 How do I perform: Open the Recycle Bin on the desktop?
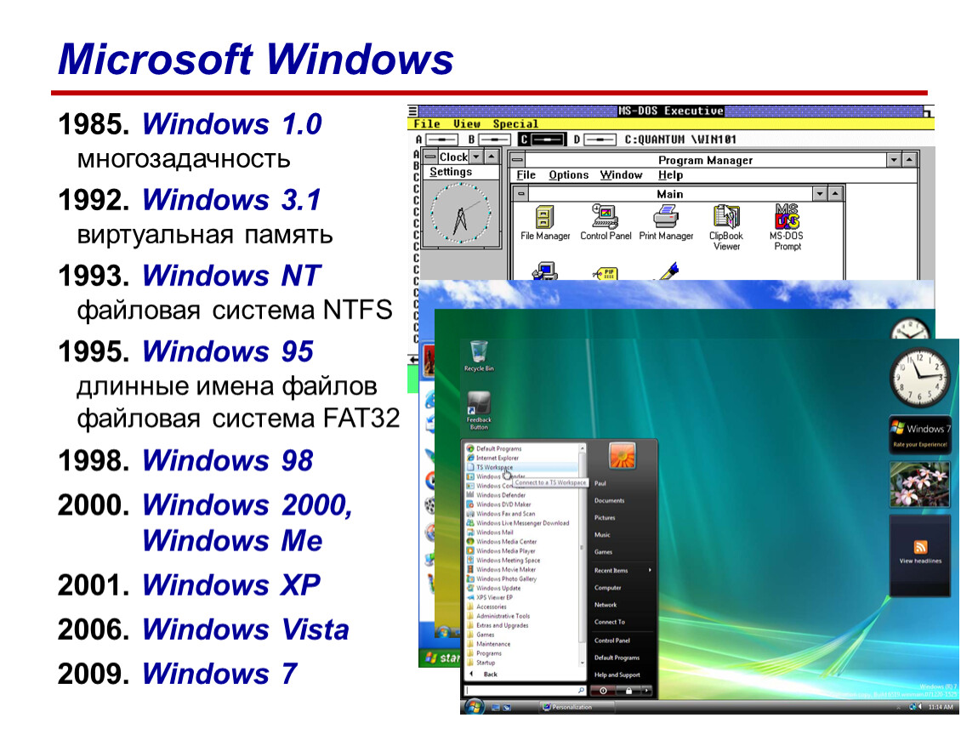pyautogui.click(x=479, y=356)
